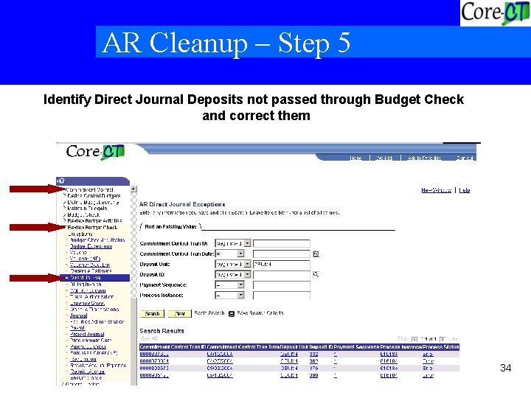This screenshot has height=398, width=531.
Task: Click into Deposit ID text field
Action: click(282, 274)
